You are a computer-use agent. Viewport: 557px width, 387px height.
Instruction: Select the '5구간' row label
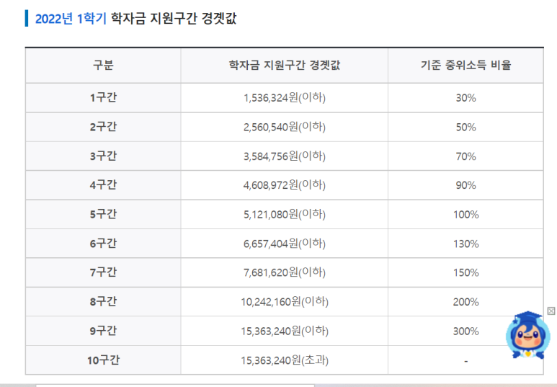click(x=103, y=214)
